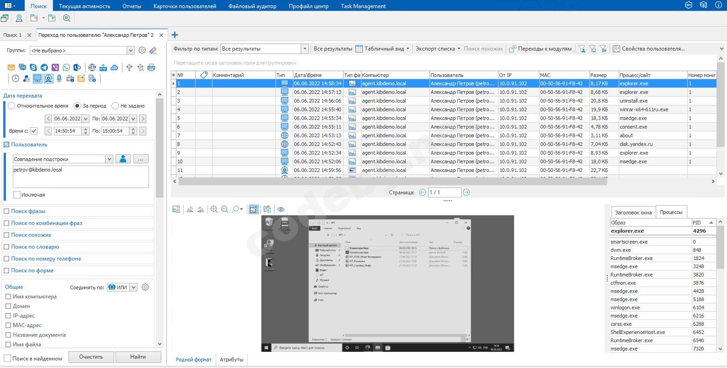Select the FTP channel filter icon
Image resolution: width=727 pixels, height=368 pixels.
[103, 68]
